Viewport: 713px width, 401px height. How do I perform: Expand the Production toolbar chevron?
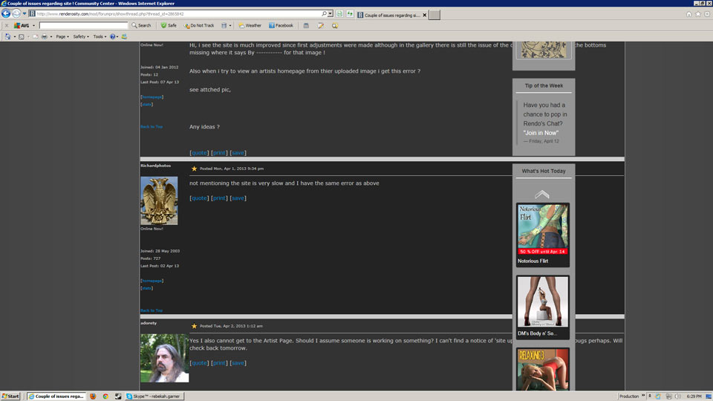pos(643,396)
